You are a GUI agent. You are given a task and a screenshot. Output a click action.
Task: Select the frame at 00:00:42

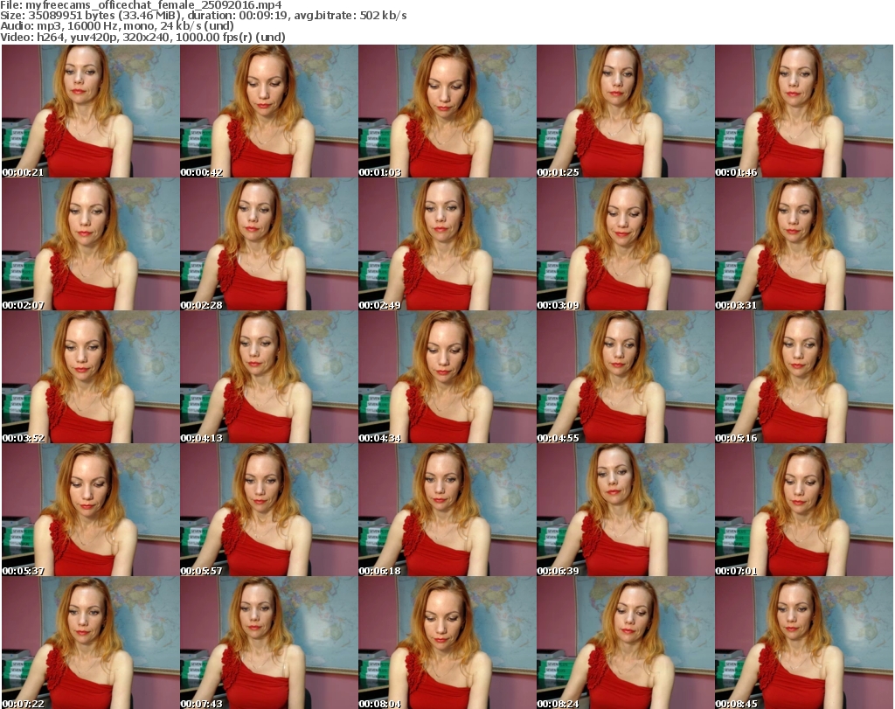tap(268, 111)
